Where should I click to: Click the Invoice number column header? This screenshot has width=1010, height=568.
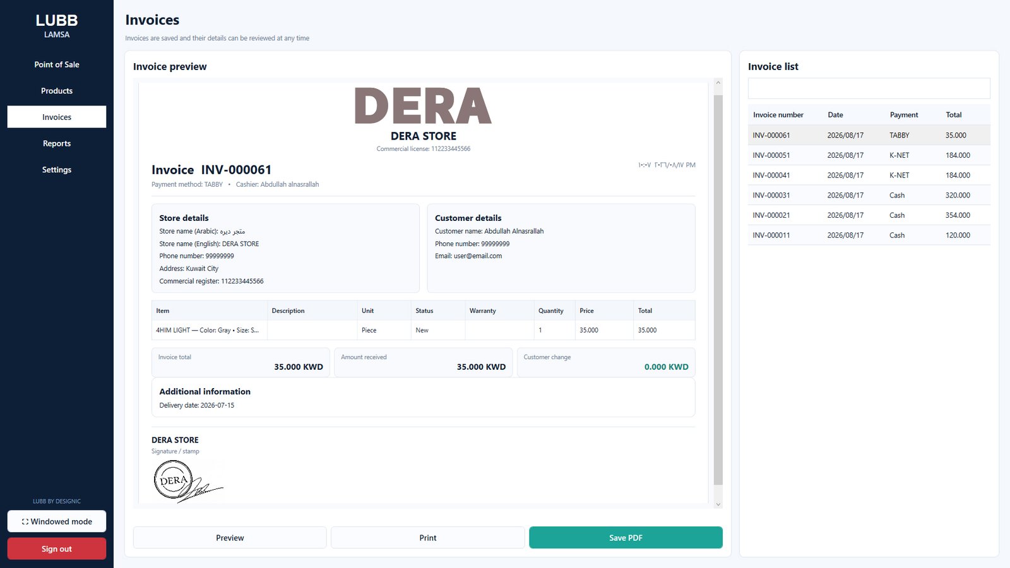(778, 115)
